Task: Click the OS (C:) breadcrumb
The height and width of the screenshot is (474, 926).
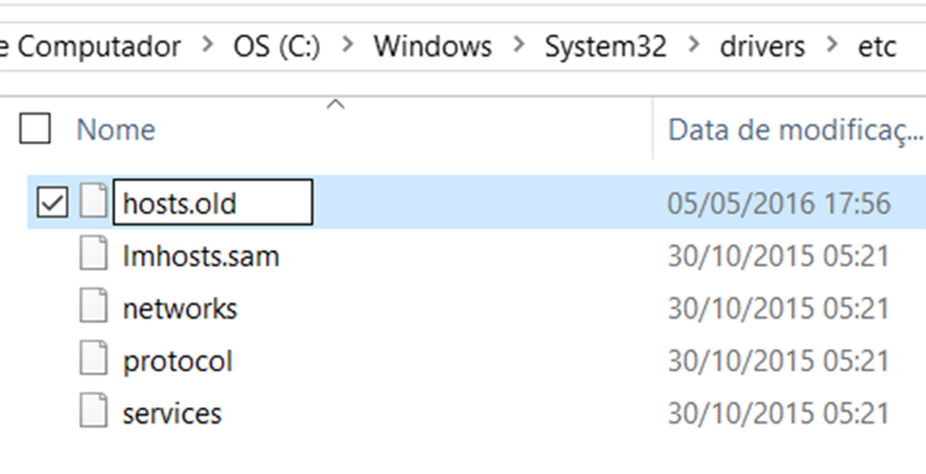Action: [278, 46]
